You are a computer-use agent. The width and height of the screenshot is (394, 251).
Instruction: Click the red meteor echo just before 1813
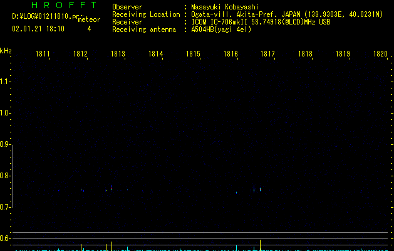[112, 188]
